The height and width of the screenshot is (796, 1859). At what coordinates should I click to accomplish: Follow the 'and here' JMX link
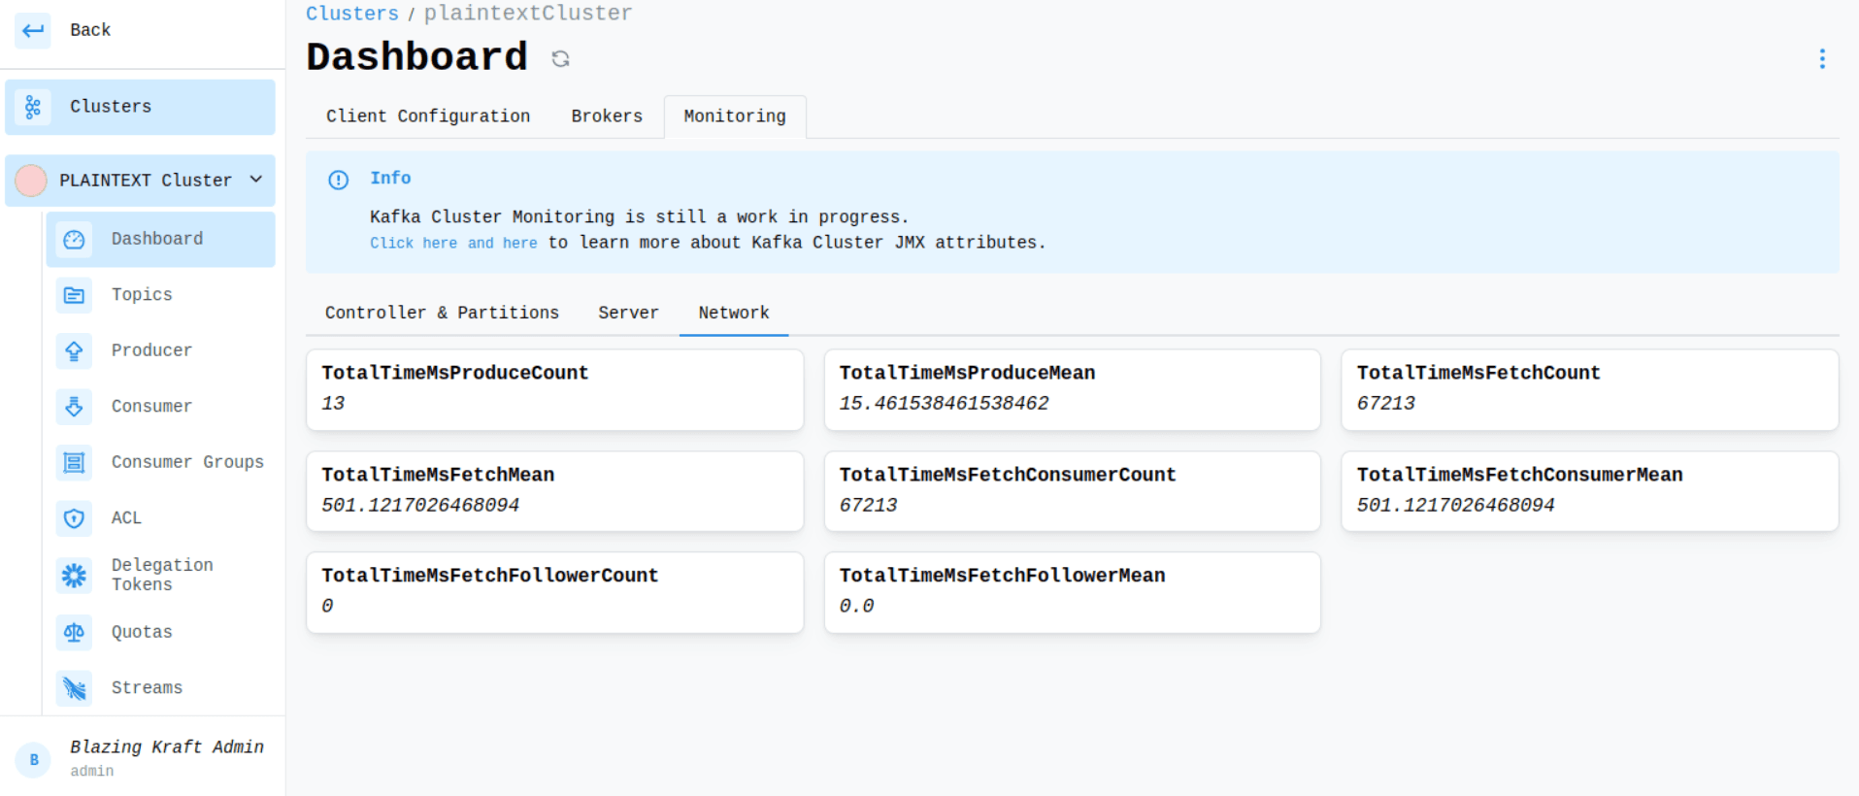503,243
